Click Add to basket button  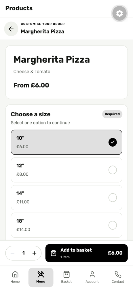pos(87,253)
